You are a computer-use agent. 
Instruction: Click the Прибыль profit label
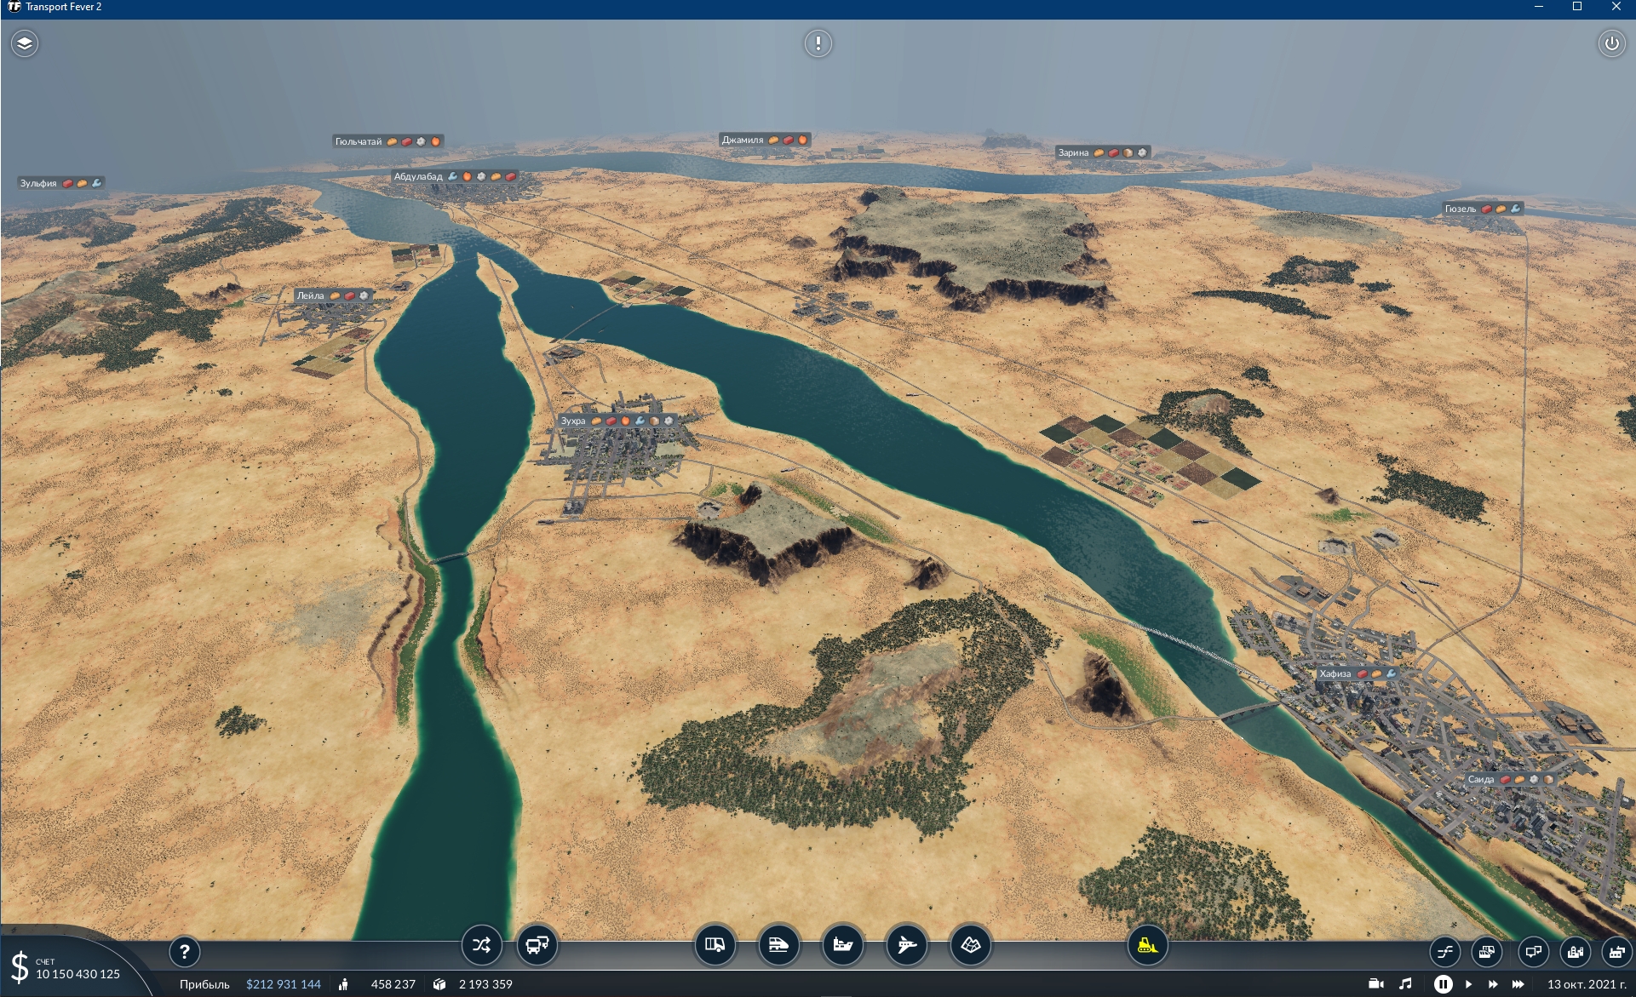coord(204,984)
